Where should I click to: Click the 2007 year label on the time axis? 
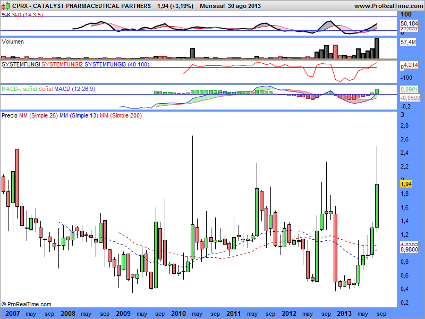click(12, 314)
